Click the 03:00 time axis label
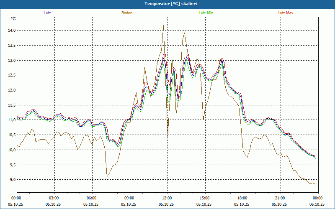This screenshot has height=209, width=335. click(x=54, y=198)
